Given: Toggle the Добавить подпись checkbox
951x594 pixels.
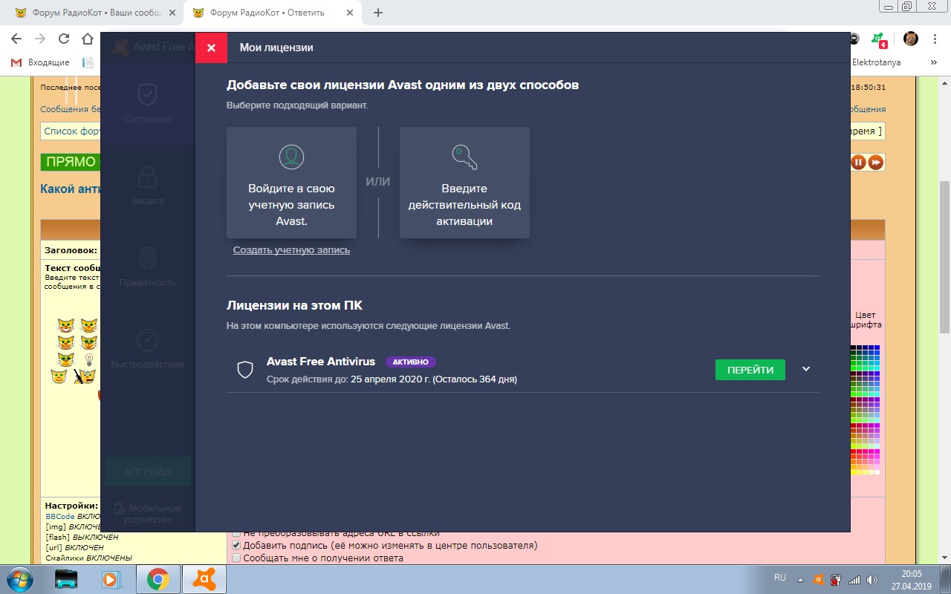Looking at the screenshot, I should [236, 545].
